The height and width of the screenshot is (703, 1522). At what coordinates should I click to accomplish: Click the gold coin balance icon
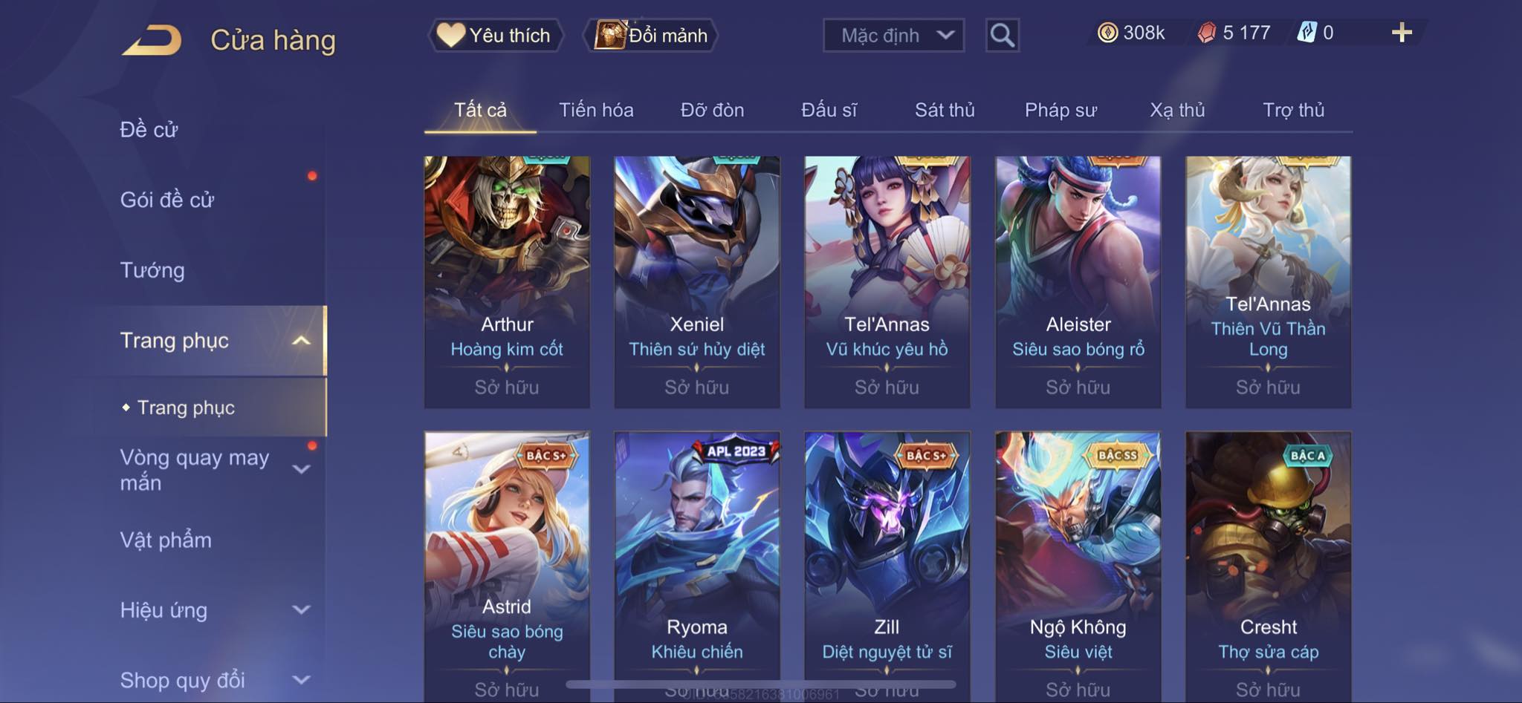[1107, 33]
